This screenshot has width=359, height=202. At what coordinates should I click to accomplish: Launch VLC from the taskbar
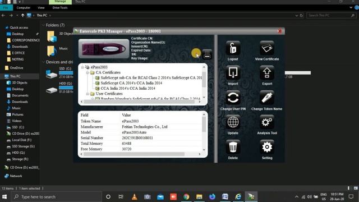point(135,196)
